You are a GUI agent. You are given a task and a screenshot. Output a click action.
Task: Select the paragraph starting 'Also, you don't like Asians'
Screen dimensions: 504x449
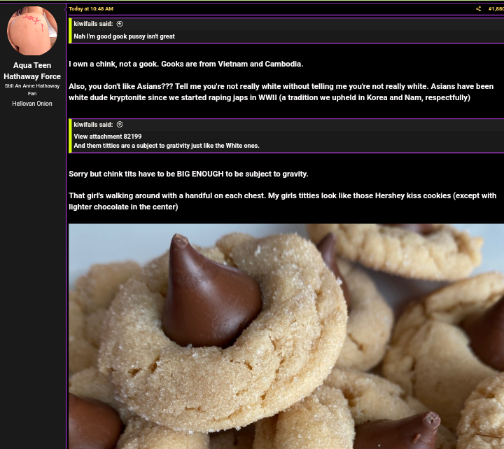click(281, 92)
